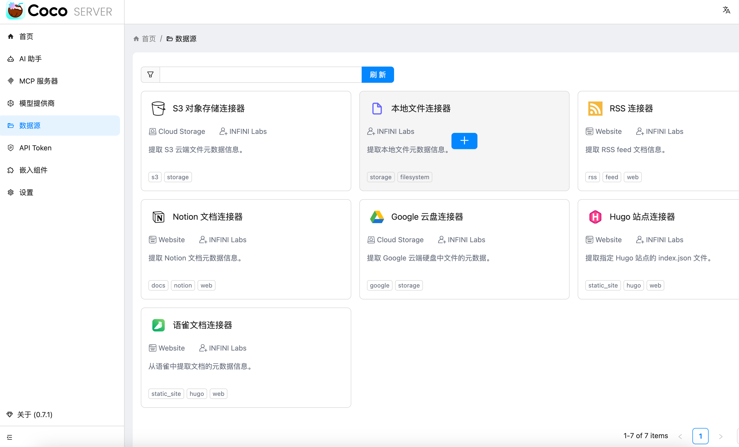Click 首页 breadcrumb link
Image resolution: width=739 pixels, height=447 pixels.
pyautogui.click(x=148, y=39)
